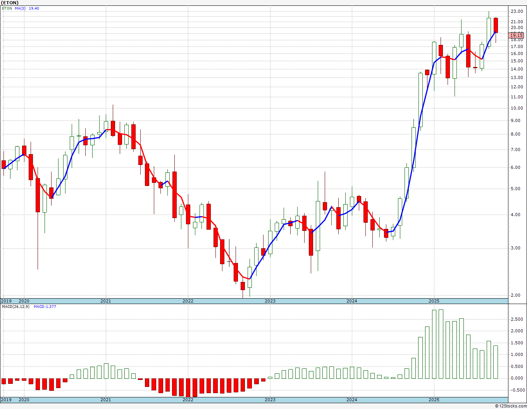This screenshot has height=409, width=527.
Task: Click 2020 on the price chart time axis
Action: coord(24,301)
